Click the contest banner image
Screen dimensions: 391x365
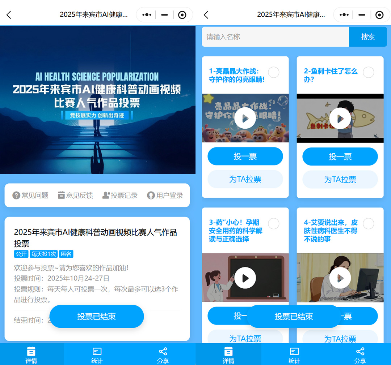(98, 100)
